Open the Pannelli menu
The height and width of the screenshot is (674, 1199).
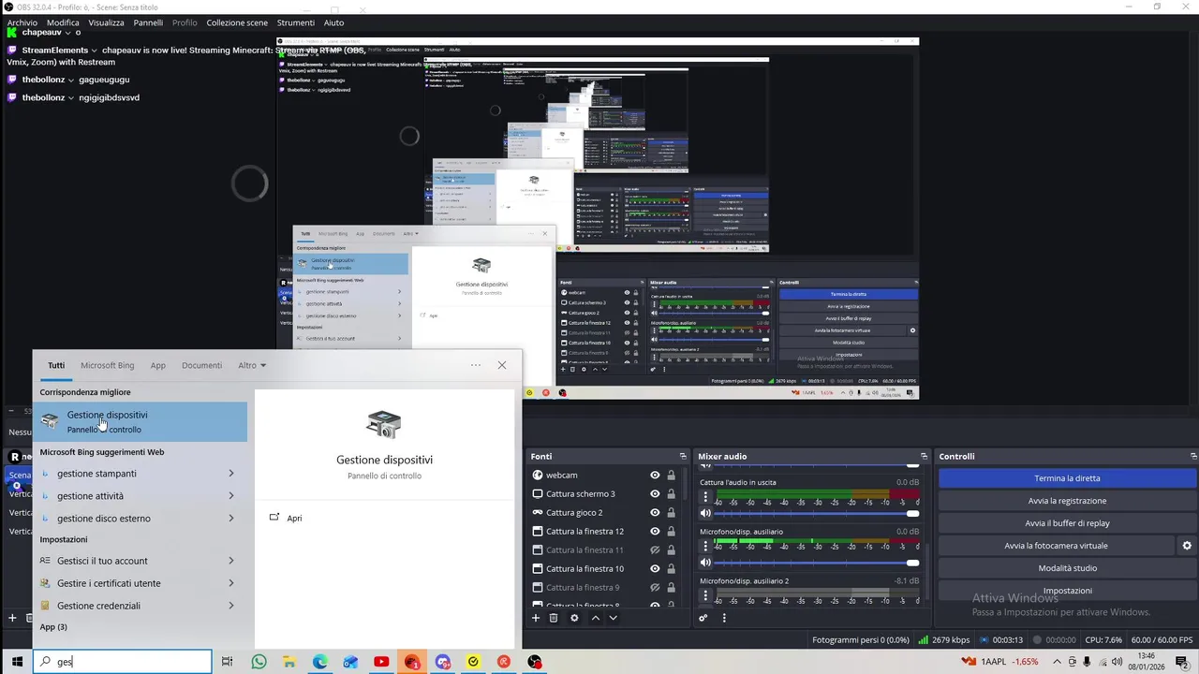148,22
